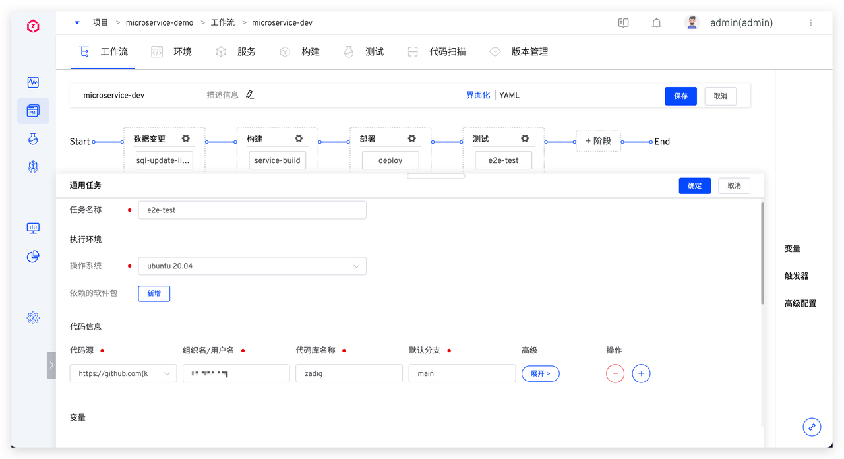Click the 组织名/用户名 input field

236,373
